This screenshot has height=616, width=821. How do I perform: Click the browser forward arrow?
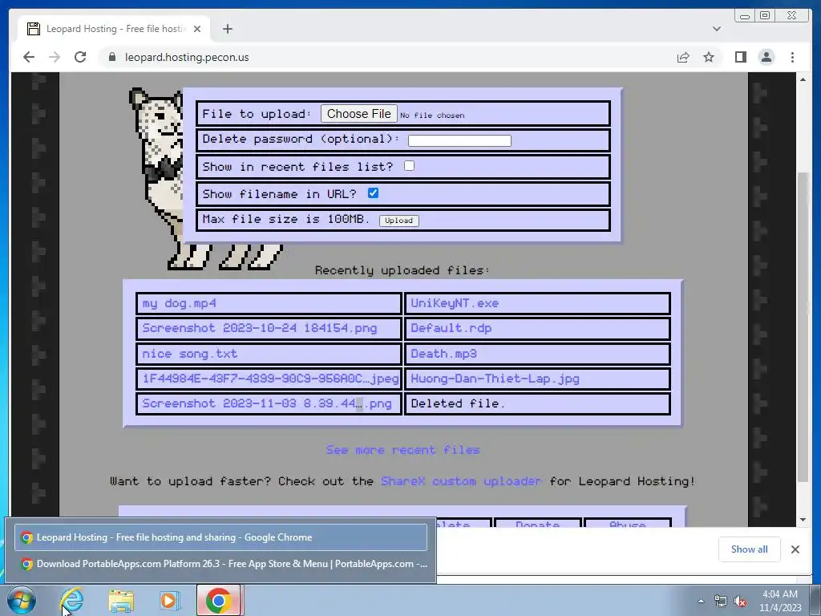[55, 57]
